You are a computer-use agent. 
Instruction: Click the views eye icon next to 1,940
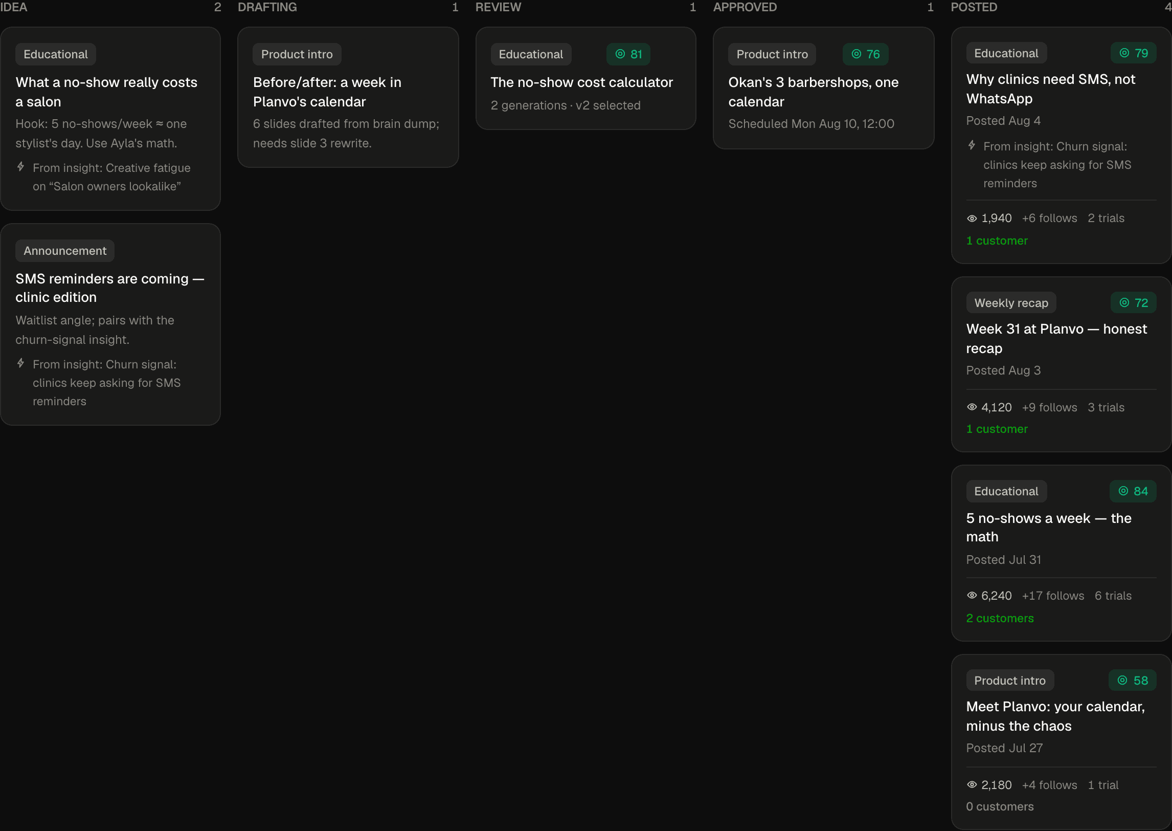click(x=972, y=218)
